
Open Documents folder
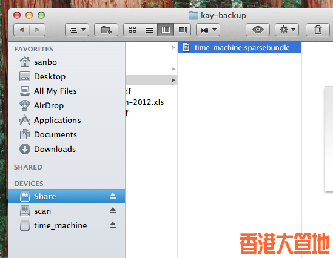coord(67,134)
